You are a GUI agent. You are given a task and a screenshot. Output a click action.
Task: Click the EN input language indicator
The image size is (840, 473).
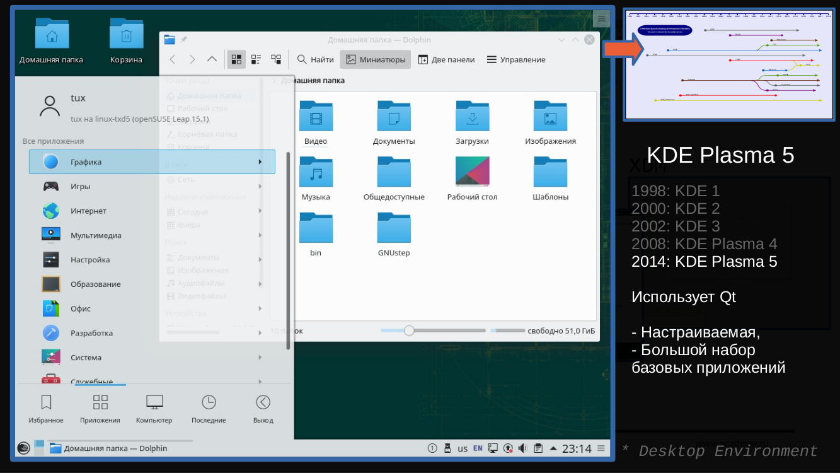478,448
